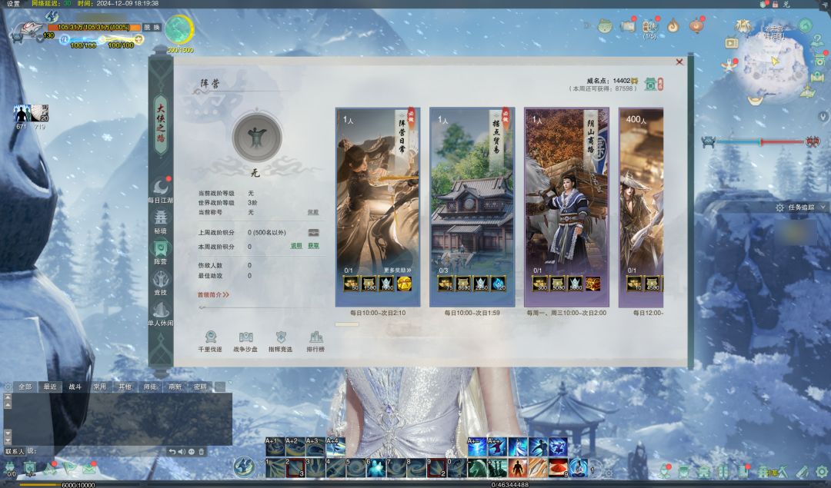Open the 千里伐逐 feature icon
The width and height of the screenshot is (831, 488).
click(x=209, y=340)
